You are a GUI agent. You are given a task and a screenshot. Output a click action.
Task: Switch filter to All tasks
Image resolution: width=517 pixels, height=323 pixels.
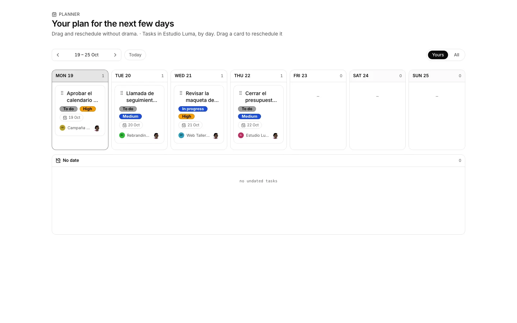(456, 55)
